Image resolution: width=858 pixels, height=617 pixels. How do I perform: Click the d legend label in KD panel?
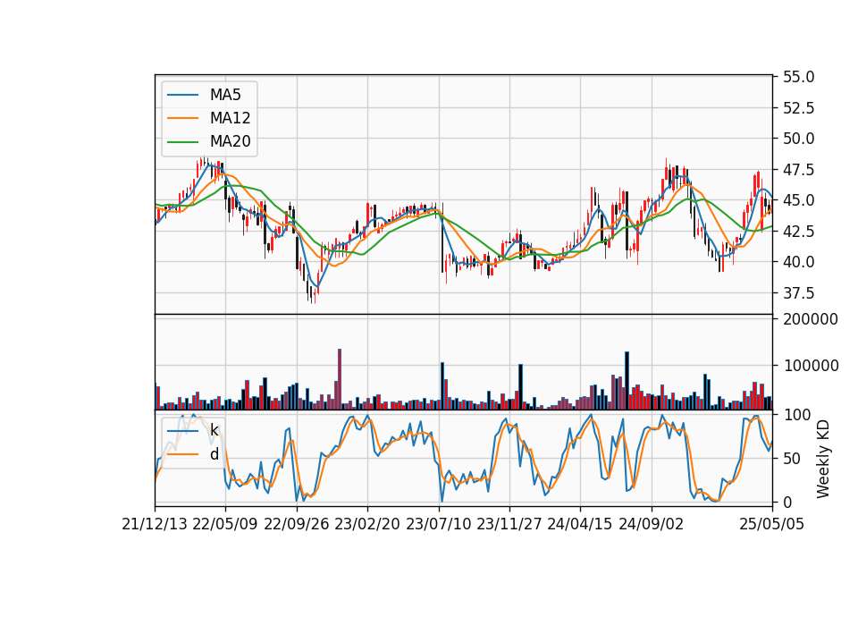click(214, 454)
